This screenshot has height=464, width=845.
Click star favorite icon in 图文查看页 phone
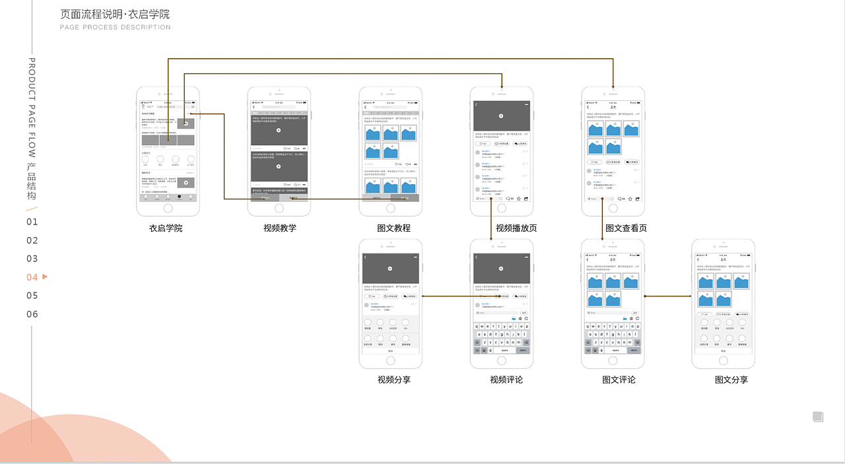pyautogui.click(x=630, y=198)
